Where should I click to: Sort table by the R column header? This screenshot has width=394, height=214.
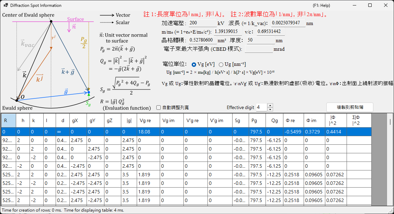pos(9,120)
